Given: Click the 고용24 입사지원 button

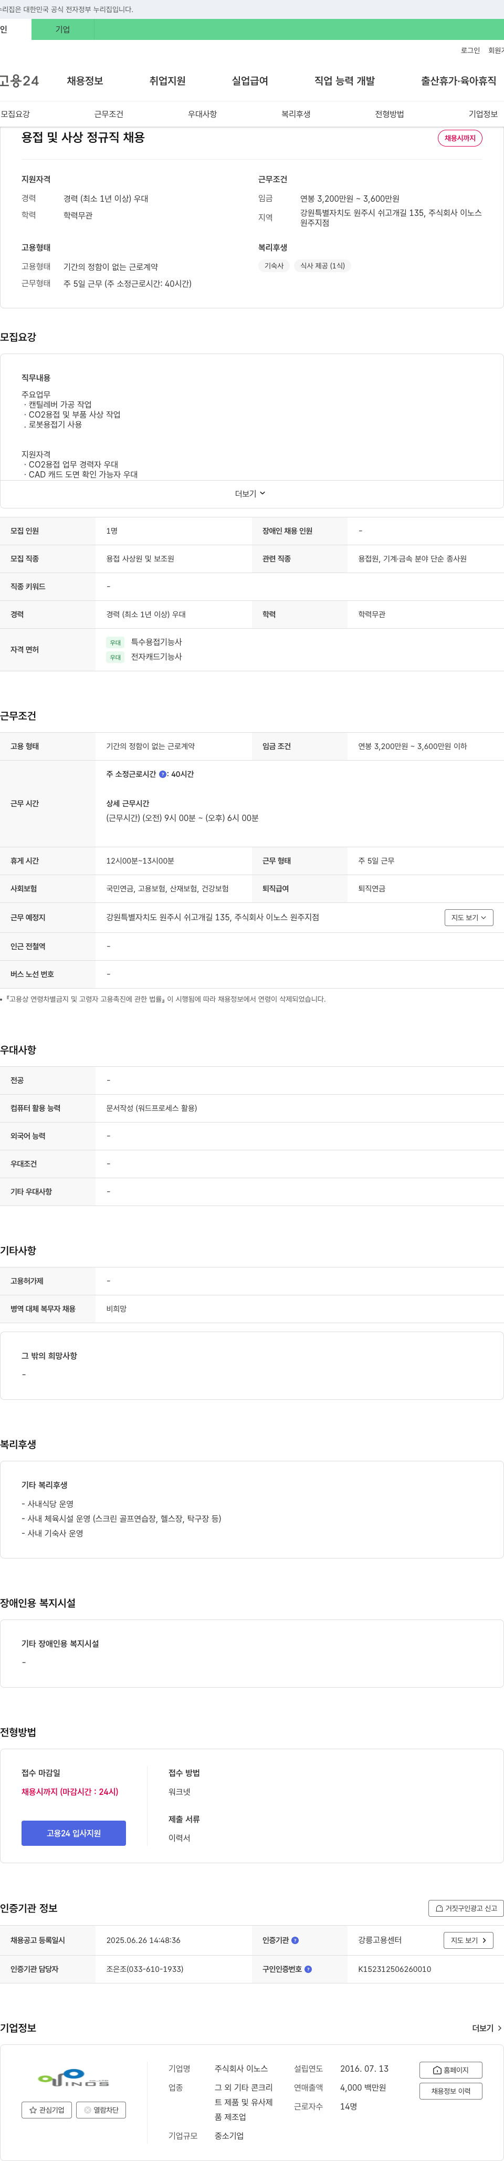Looking at the screenshot, I should [74, 1833].
